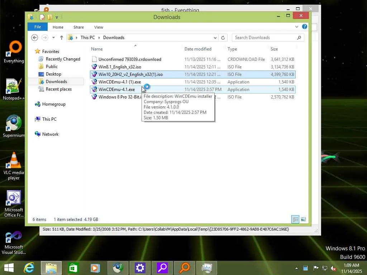367x275 pixels.
Task: Open the Windows Start button
Action: [9, 268]
